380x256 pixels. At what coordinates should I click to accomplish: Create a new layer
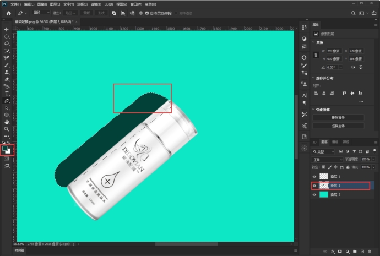(x=362, y=252)
